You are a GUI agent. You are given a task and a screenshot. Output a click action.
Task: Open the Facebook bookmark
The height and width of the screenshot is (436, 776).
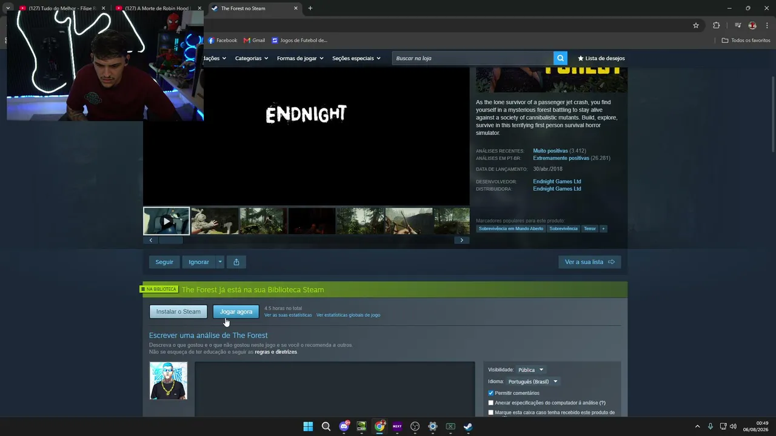(x=222, y=41)
